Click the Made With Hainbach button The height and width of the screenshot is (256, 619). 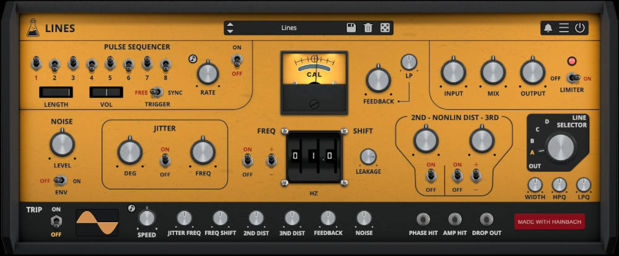[549, 222]
